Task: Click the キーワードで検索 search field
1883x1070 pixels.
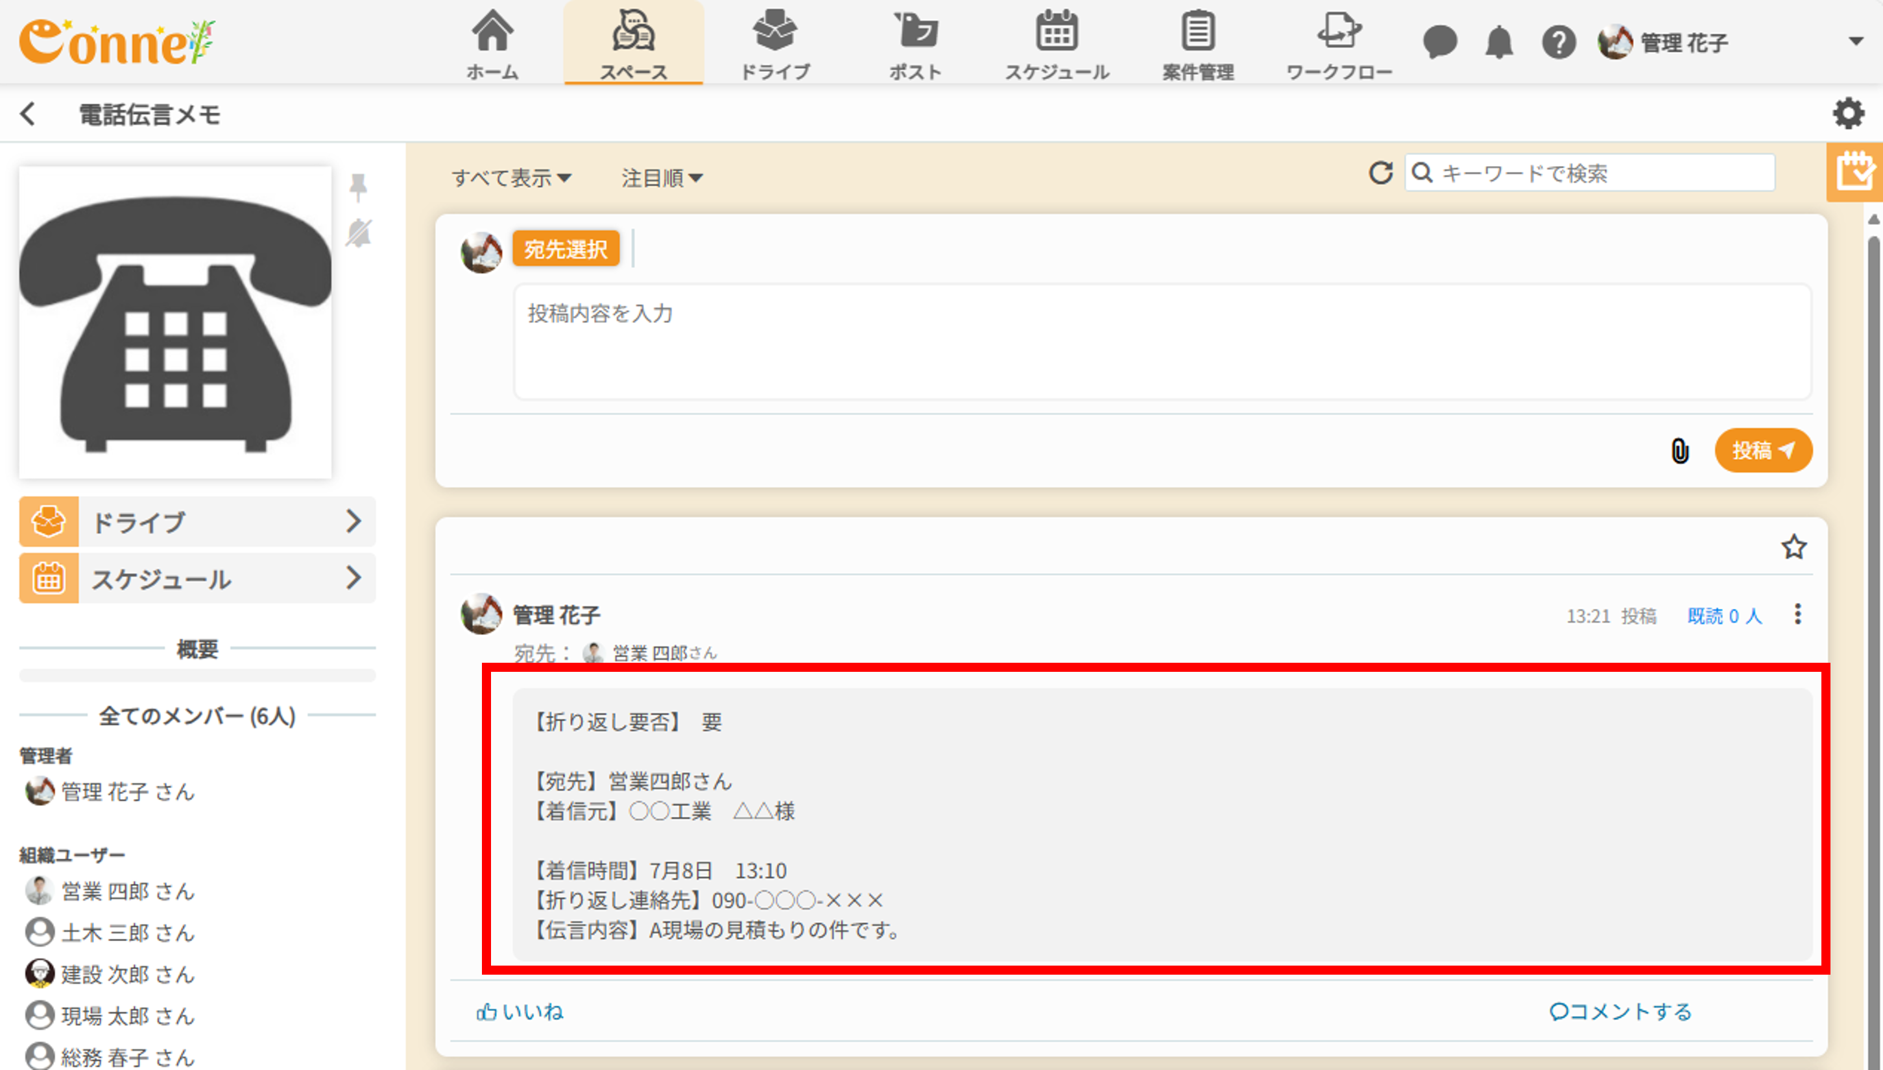Action: click(x=1590, y=172)
